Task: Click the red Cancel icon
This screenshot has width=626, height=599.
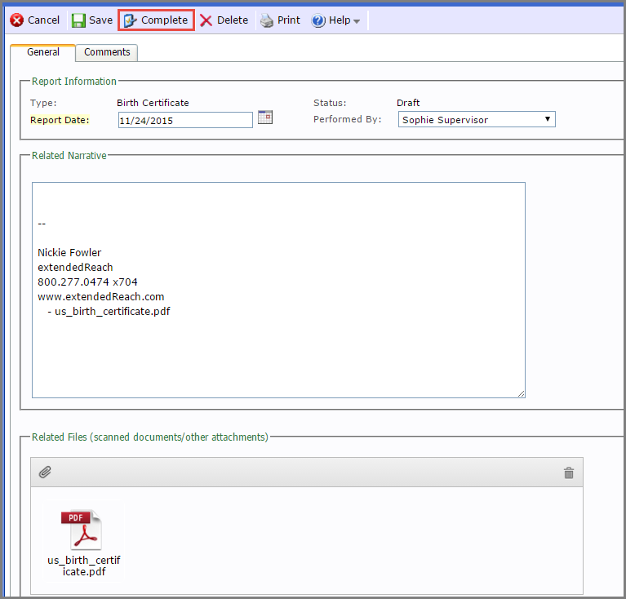Action: click(x=17, y=20)
